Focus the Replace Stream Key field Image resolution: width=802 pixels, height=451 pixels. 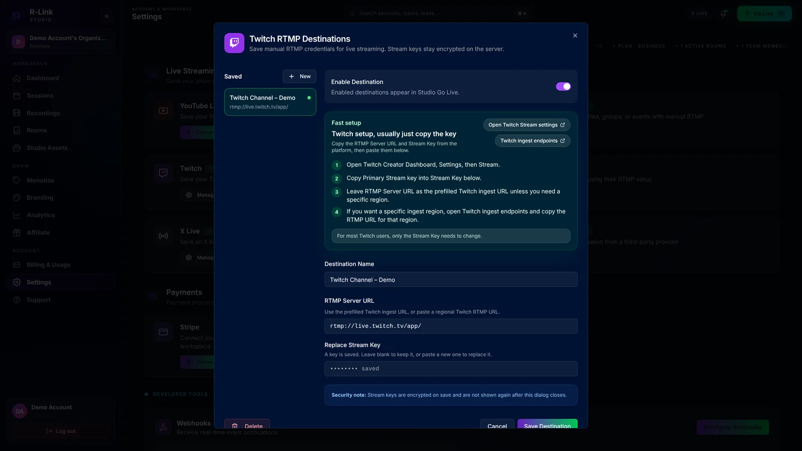click(x=451, y=368)
